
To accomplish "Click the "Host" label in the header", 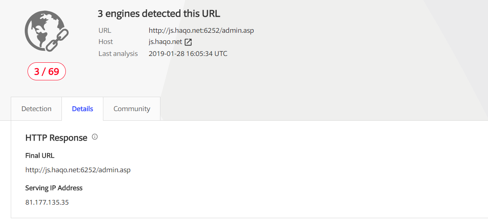I will (x=106, y=42).
